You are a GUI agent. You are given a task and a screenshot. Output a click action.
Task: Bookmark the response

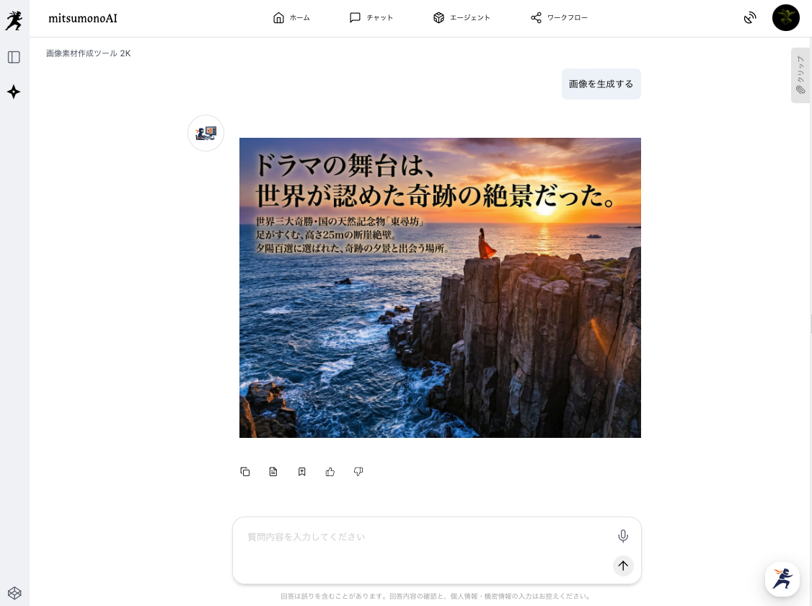click(302, 472)
